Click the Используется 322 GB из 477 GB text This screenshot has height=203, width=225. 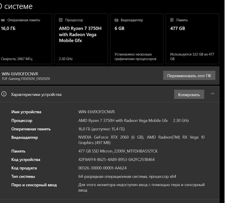click(x=192, y=57)
